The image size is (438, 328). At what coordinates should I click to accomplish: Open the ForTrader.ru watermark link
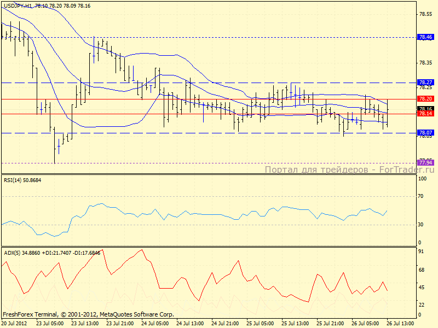click(x=349, y=170)
